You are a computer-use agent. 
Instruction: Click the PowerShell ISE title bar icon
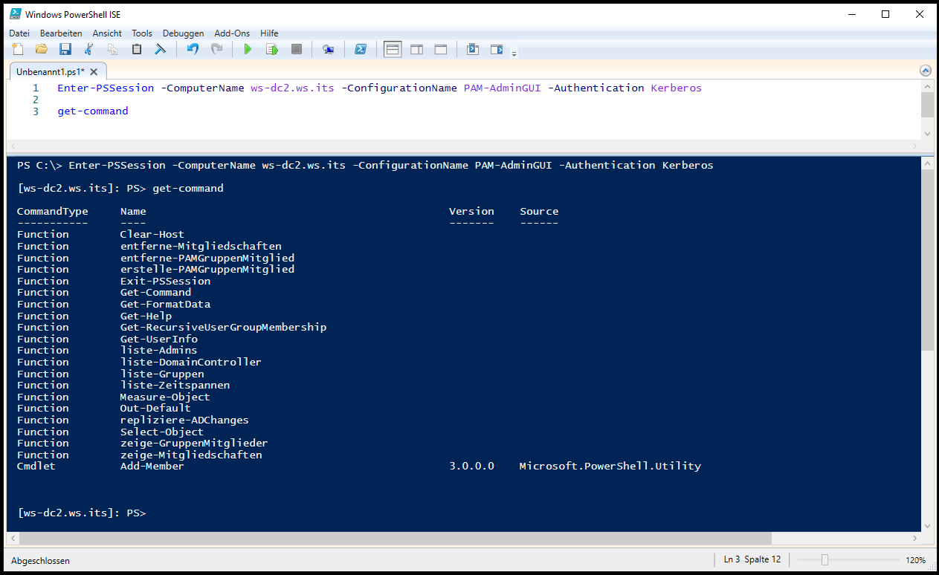(14, 14)
